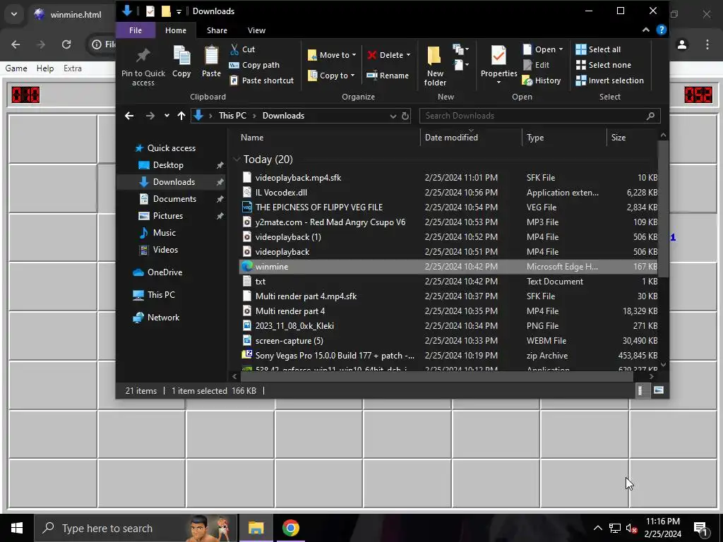Screen dimensions: 723x542
Task: Open the Chrome three-dot menu
Action: click(x=707, y=44)
